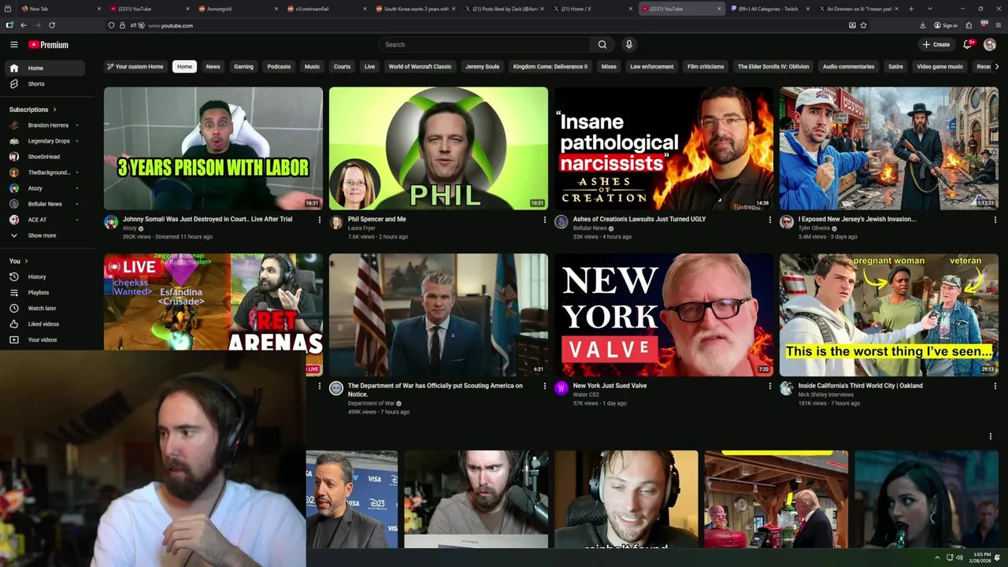This screenshot has width=1008, height=567.
Task: Click Your custom Home chip
Action: (135, 66)
